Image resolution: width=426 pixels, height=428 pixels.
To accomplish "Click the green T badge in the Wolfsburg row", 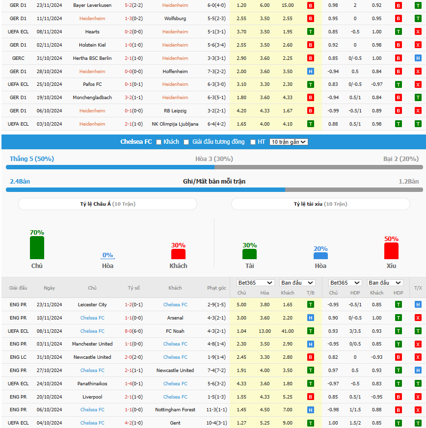I will point(418,19).
